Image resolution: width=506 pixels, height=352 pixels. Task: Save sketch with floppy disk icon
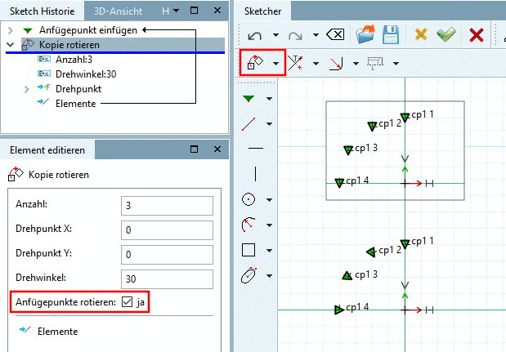click(x=391, y=34)
